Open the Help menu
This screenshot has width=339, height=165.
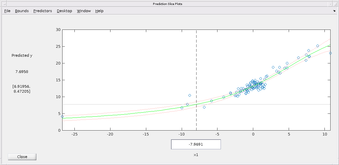coord(99,11)
